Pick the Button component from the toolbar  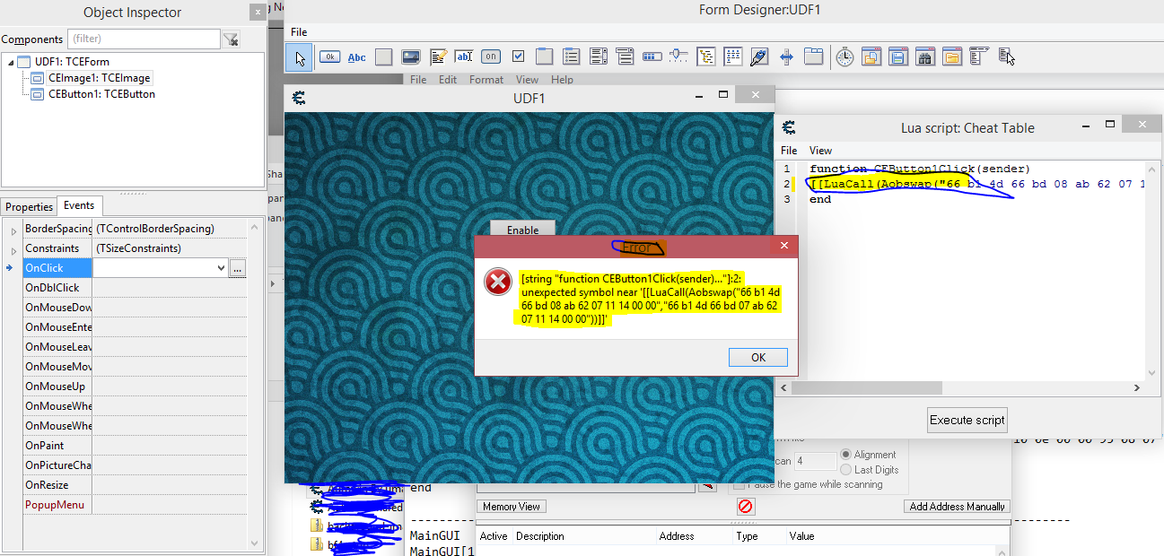pyautogui.click(x=329, y=57)
